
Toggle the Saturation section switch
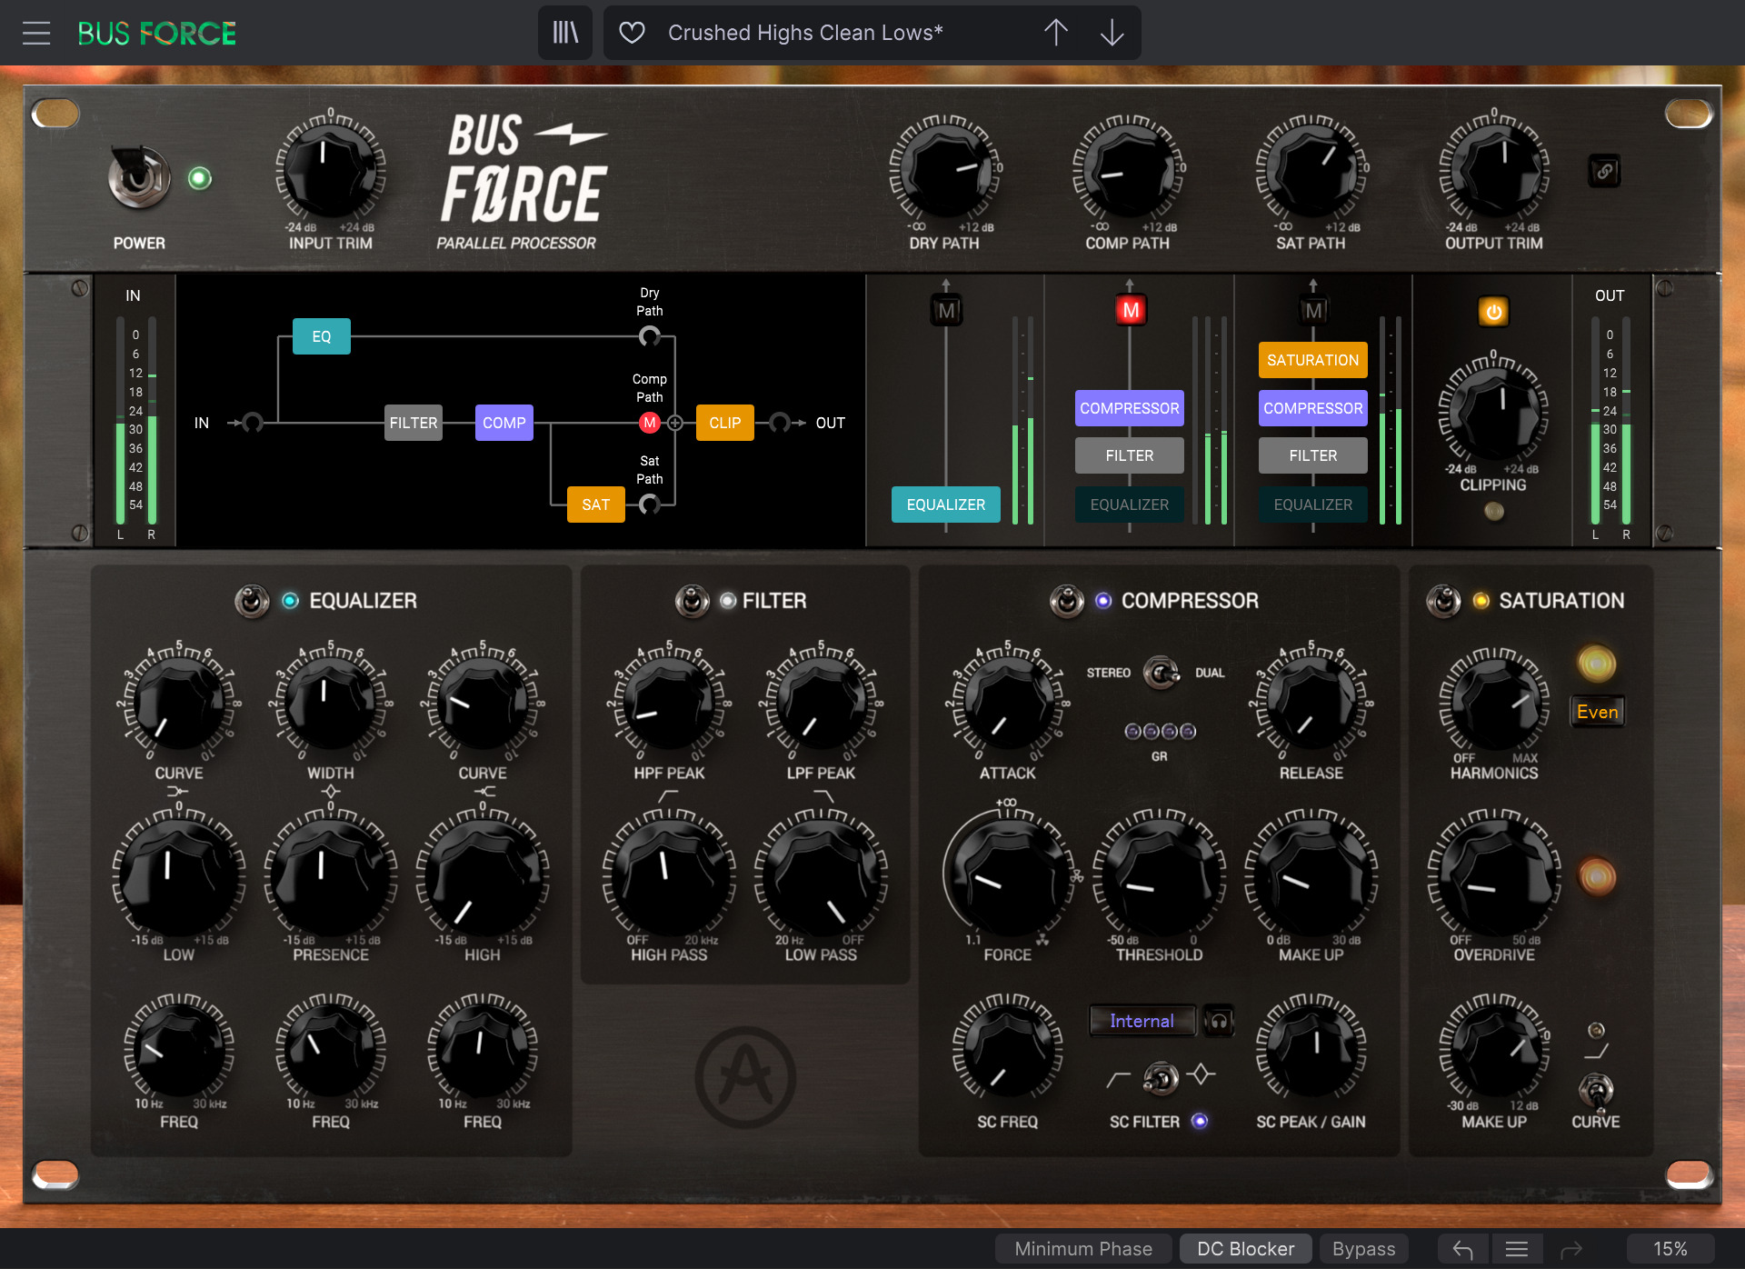[1443, 601]
